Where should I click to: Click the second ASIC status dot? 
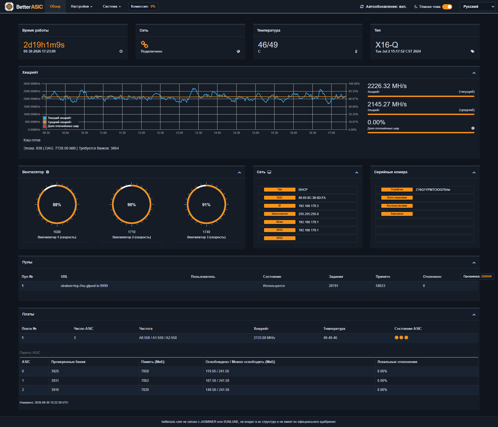click(x=401, y=338)
